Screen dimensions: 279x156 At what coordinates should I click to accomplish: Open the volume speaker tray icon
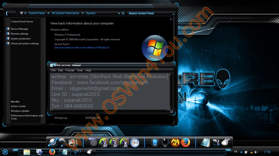tap(256, 152)
